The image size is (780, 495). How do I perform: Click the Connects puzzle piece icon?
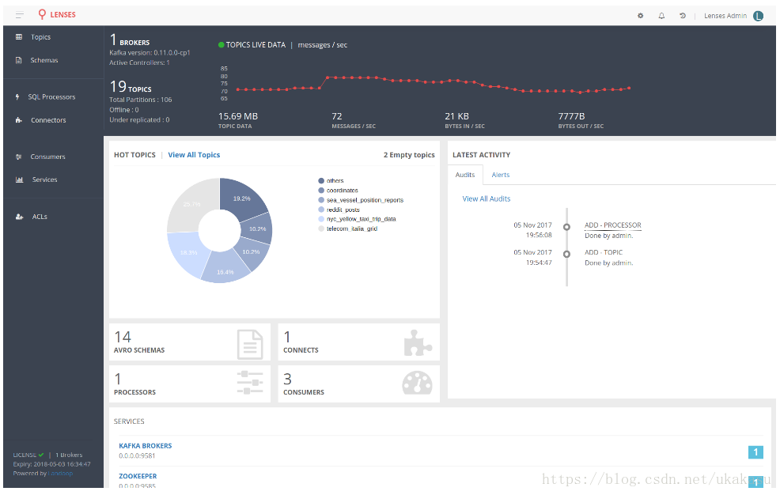418,343
